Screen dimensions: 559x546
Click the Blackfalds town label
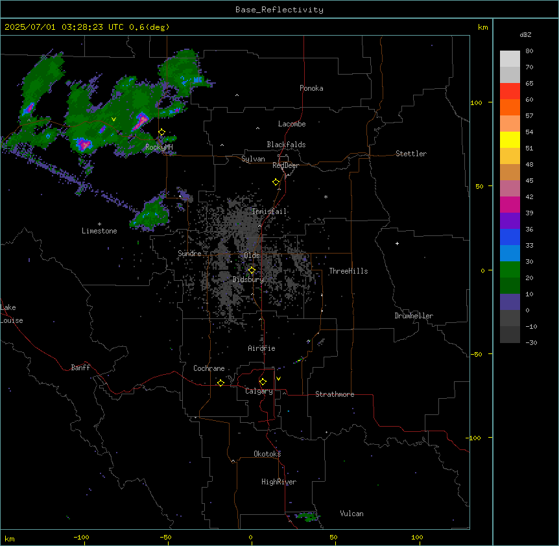pyautogui.click(x=286, y=145)
